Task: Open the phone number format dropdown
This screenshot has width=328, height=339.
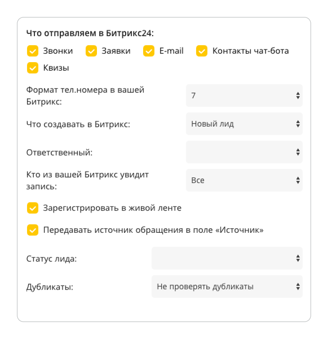Action: (244, 96)
